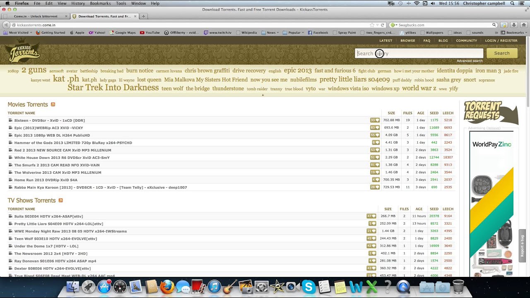Viewport: 530px width, 298px height.
Task: Open a new tab with the plus button
Action: 143,17
